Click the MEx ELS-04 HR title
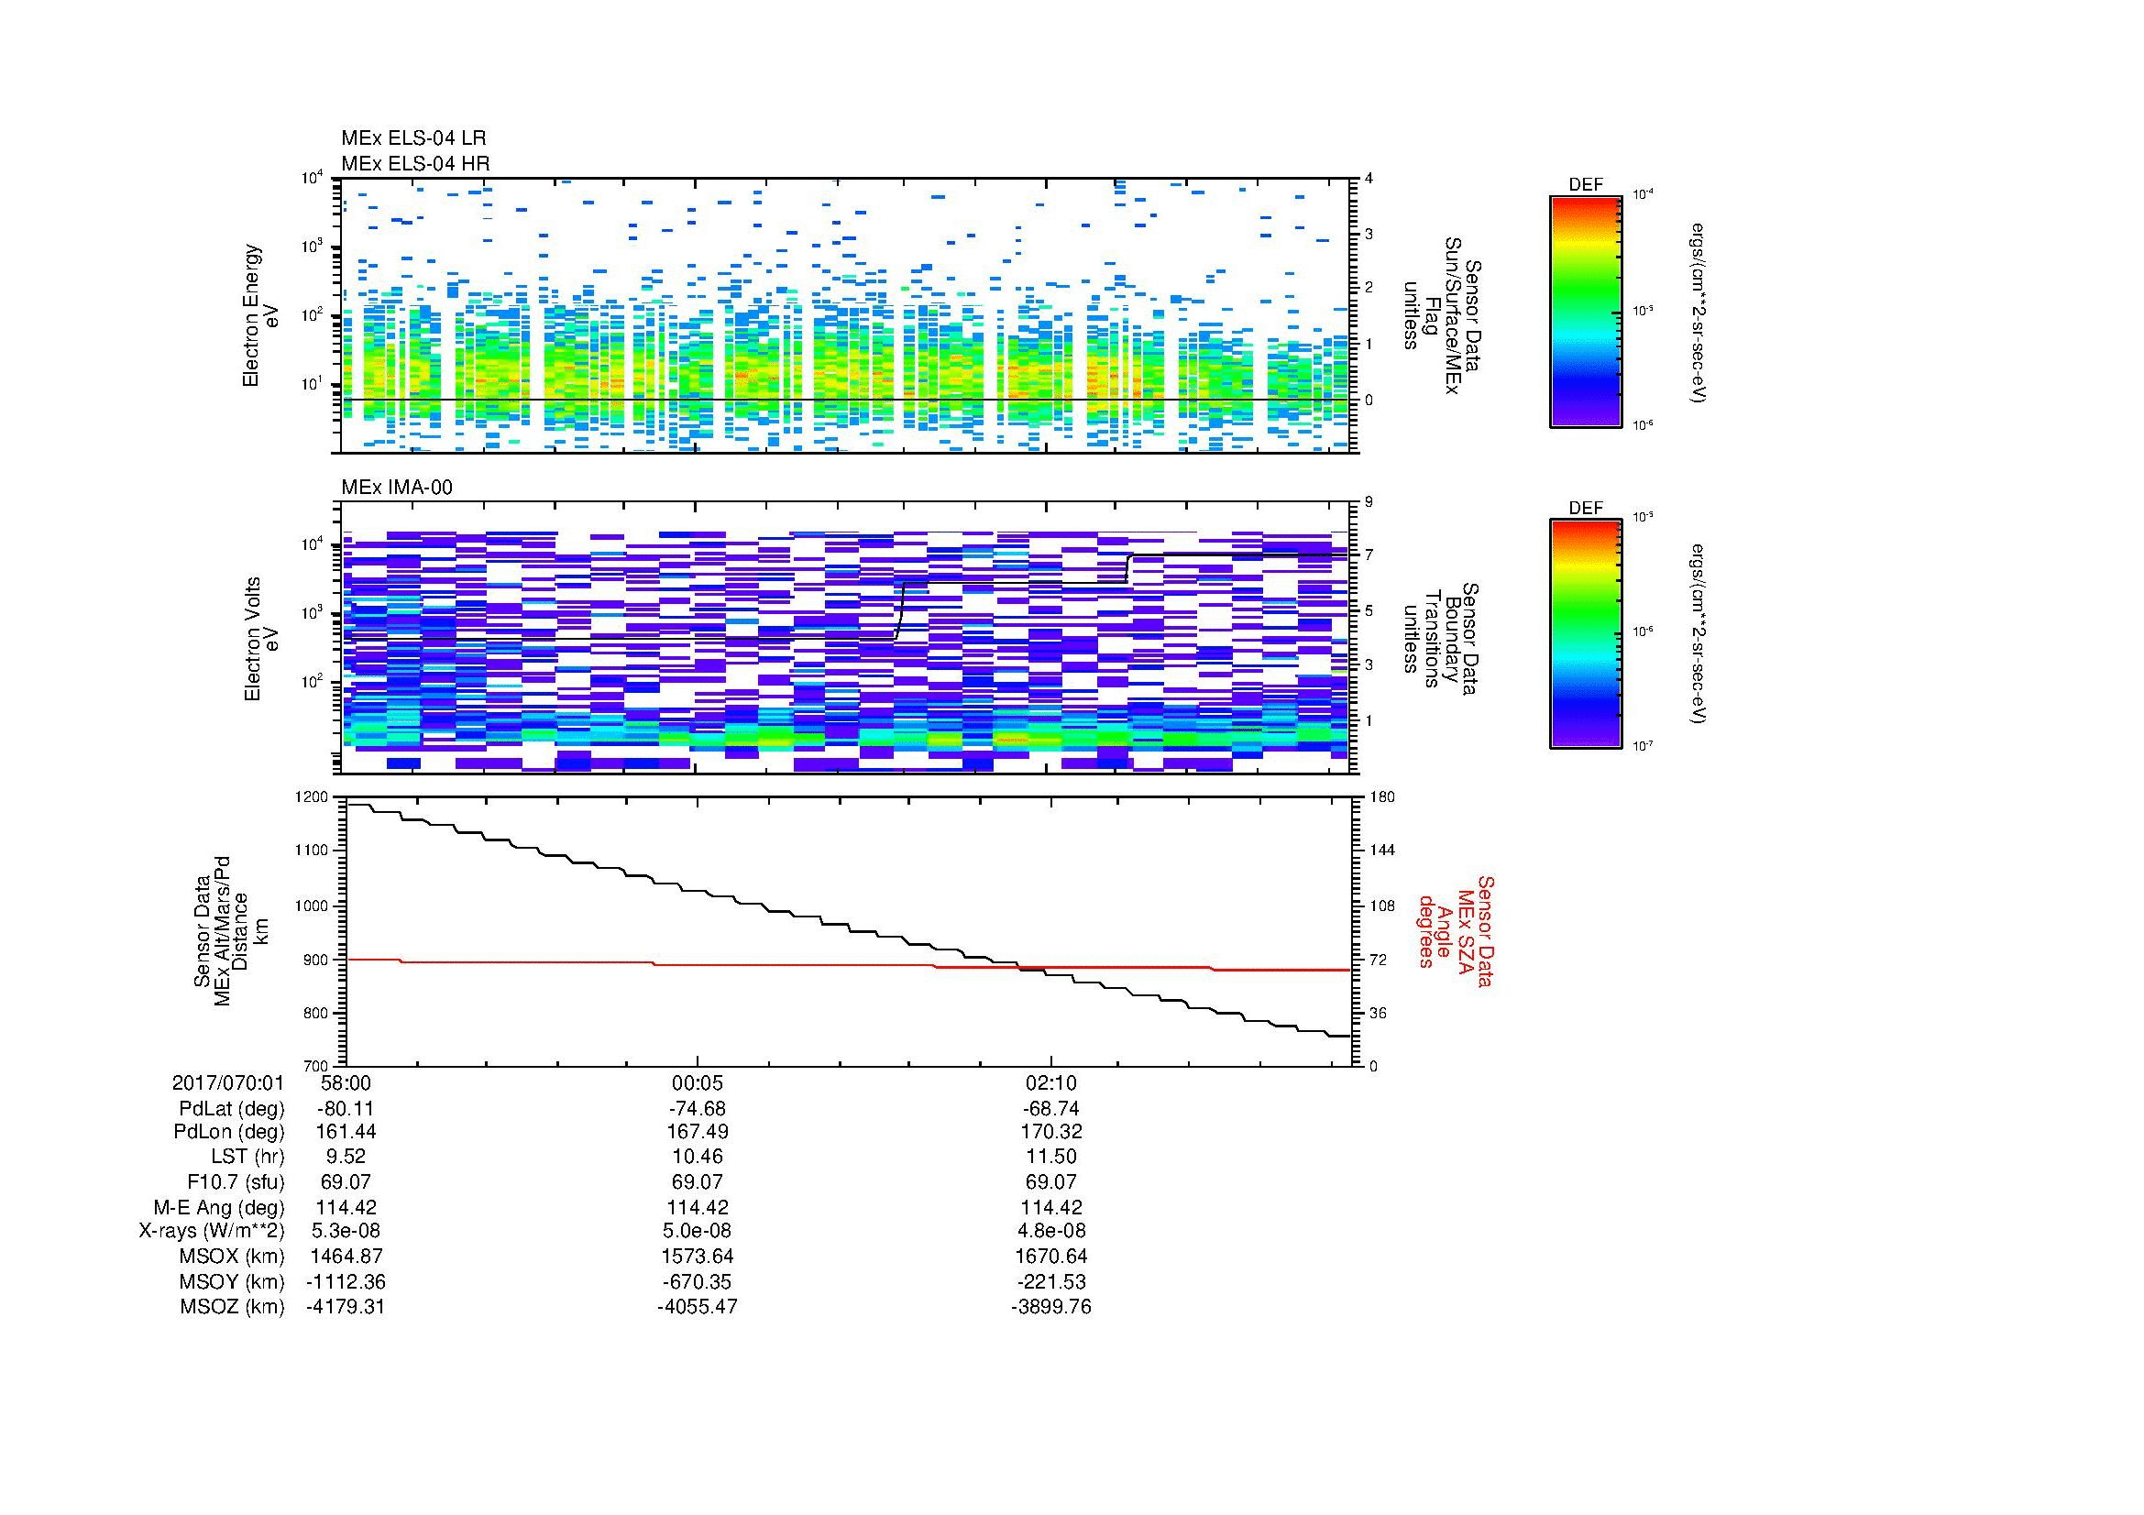This screenshot has width=2144, height=1515. 415,163
